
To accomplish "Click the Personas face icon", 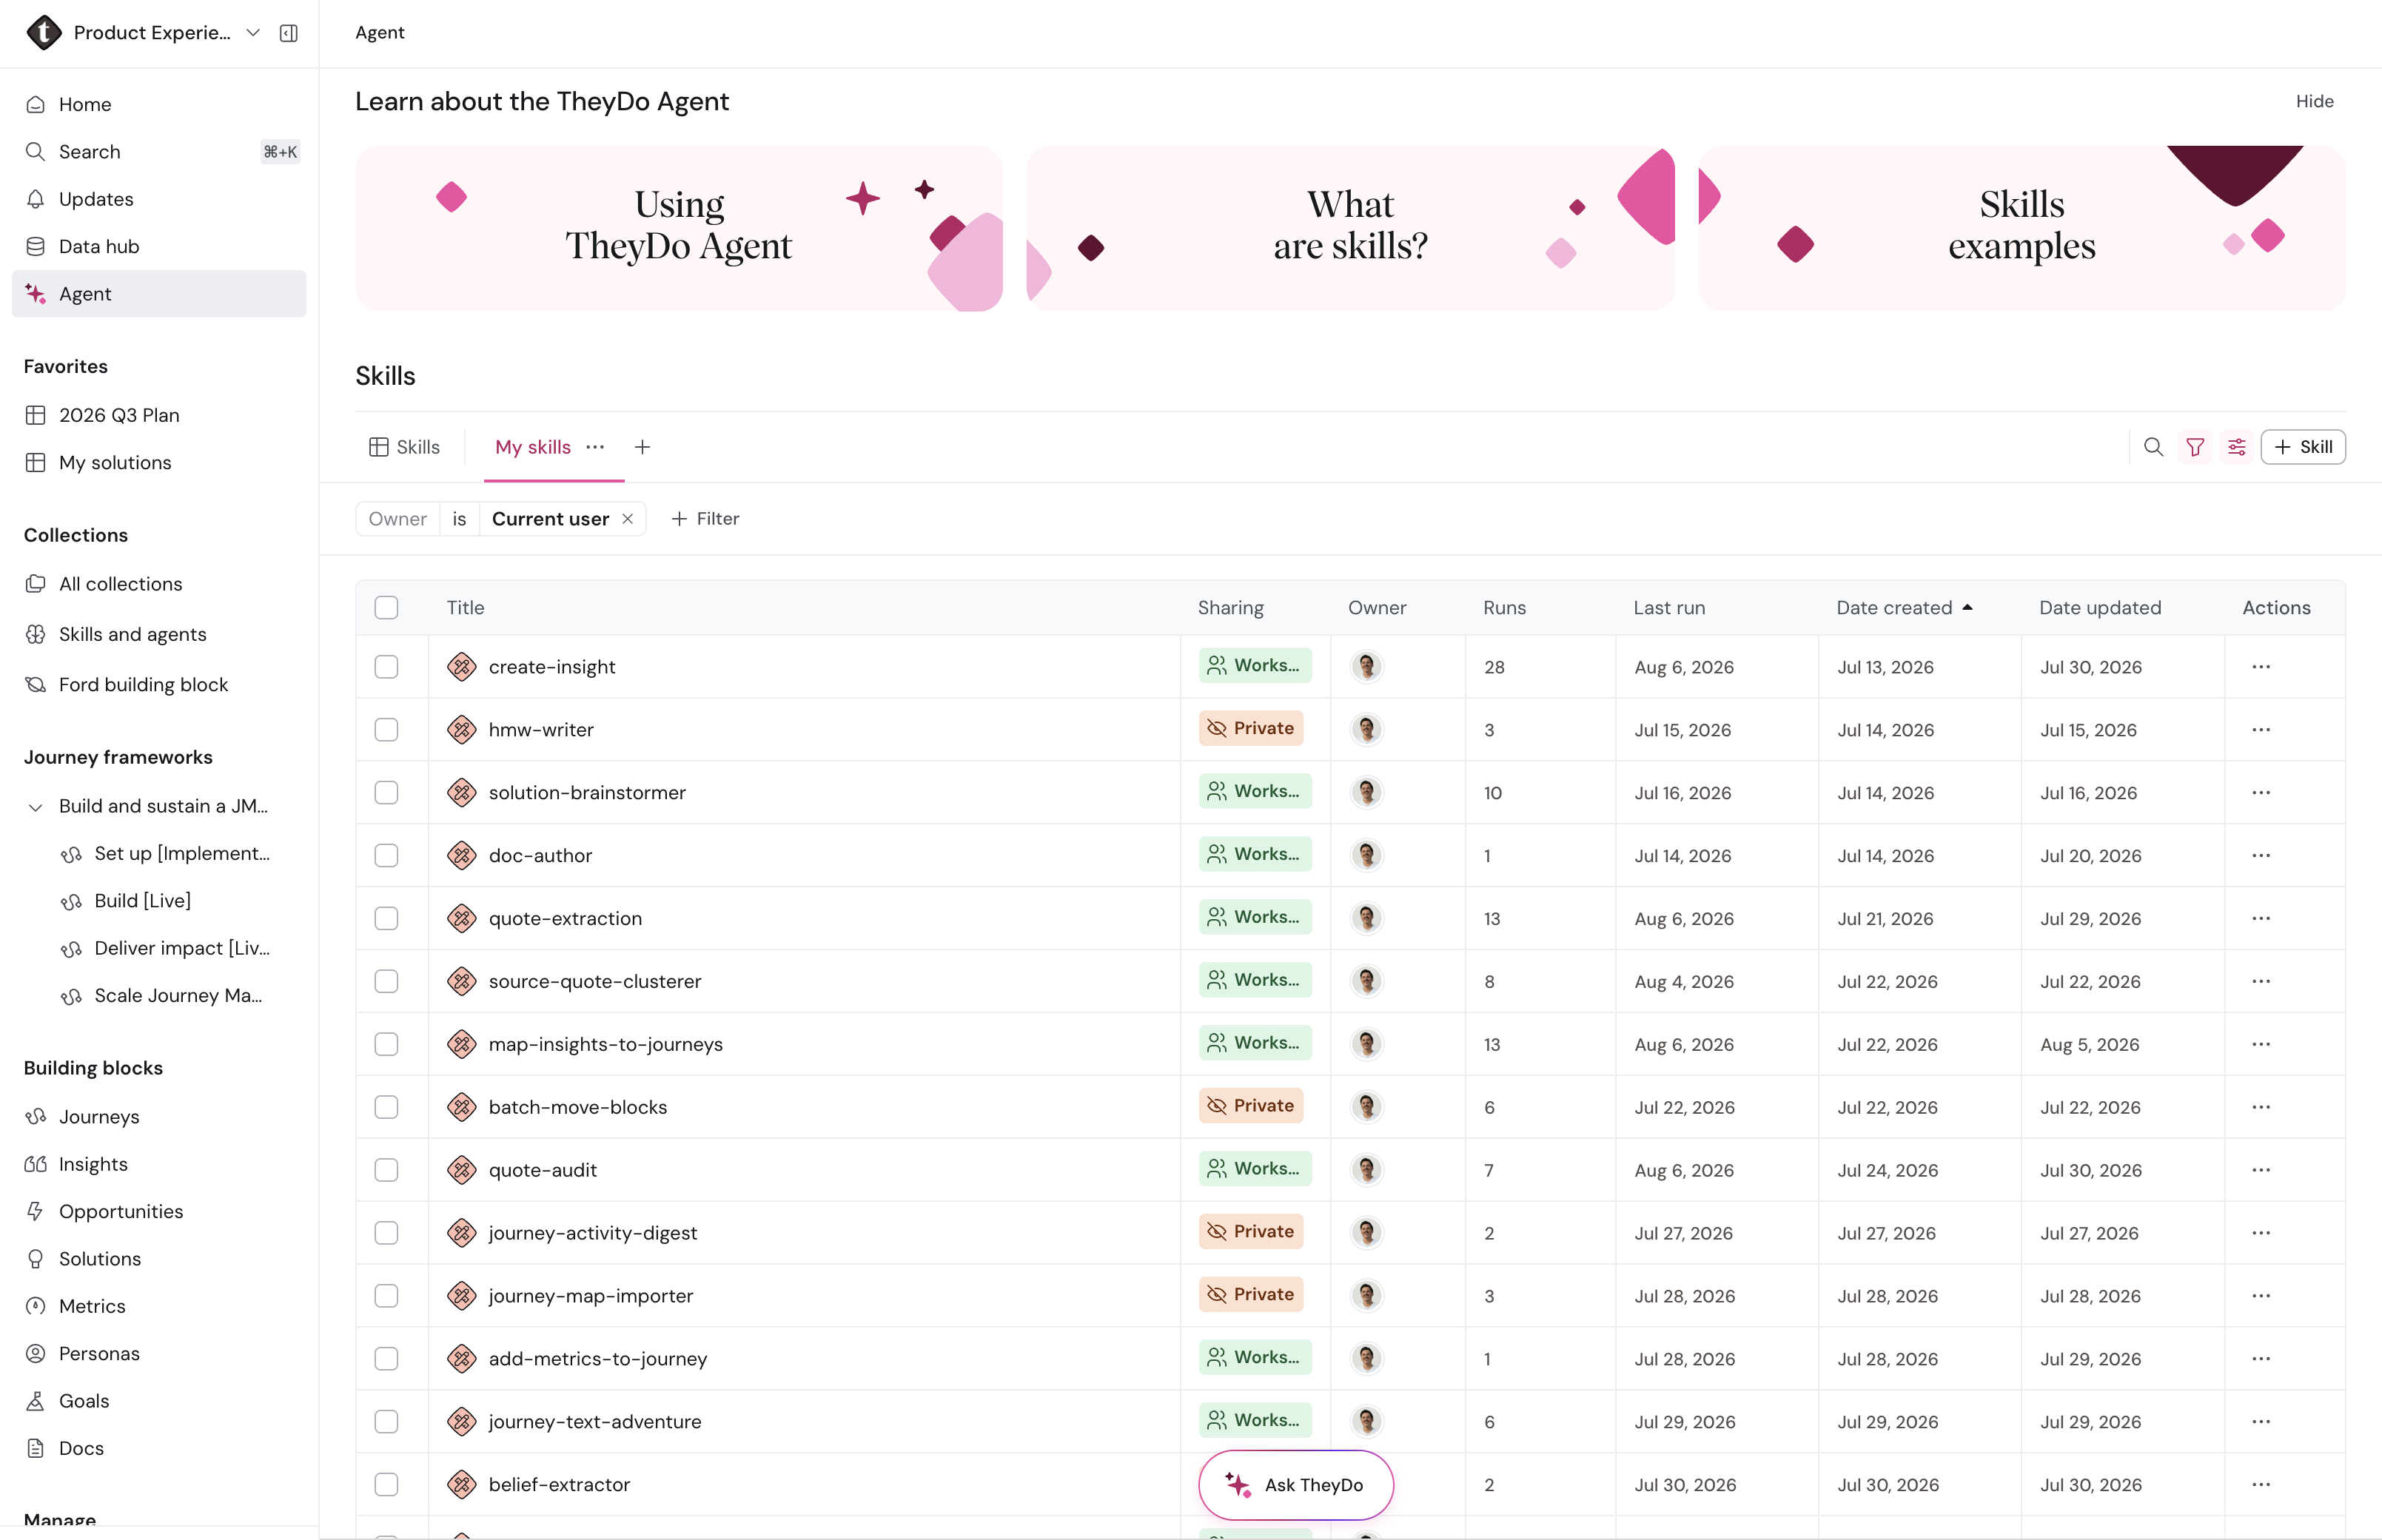I will (36, 1353).
